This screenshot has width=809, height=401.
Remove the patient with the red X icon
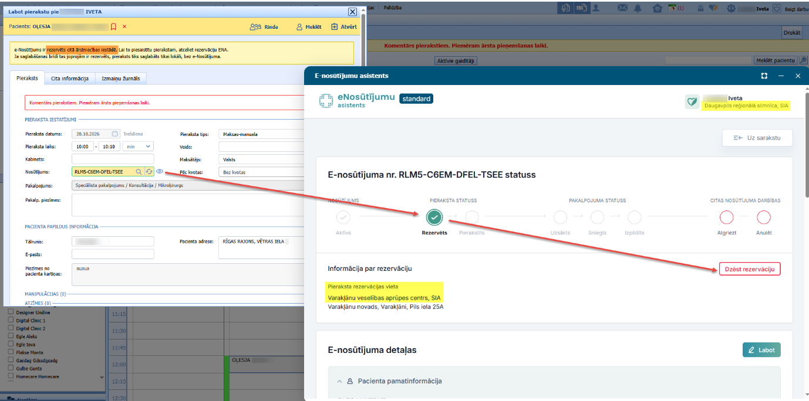pos(124,26)
